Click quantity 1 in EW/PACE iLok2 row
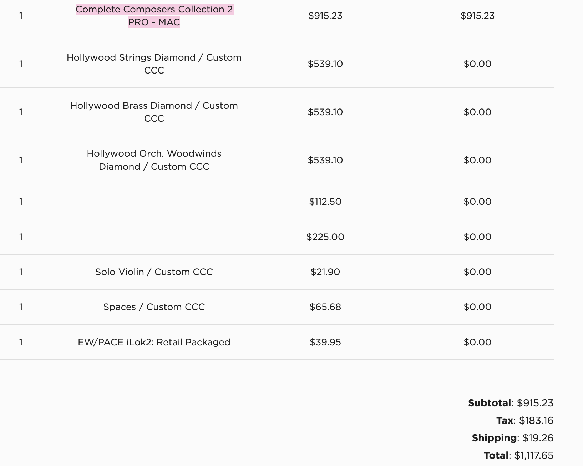The height and width of the screenshot is (466, 583). pos(21,342)
